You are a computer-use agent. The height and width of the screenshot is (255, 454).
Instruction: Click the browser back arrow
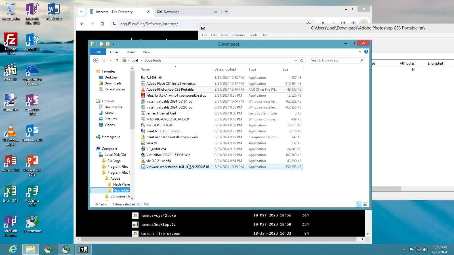(x=82, y=24)
